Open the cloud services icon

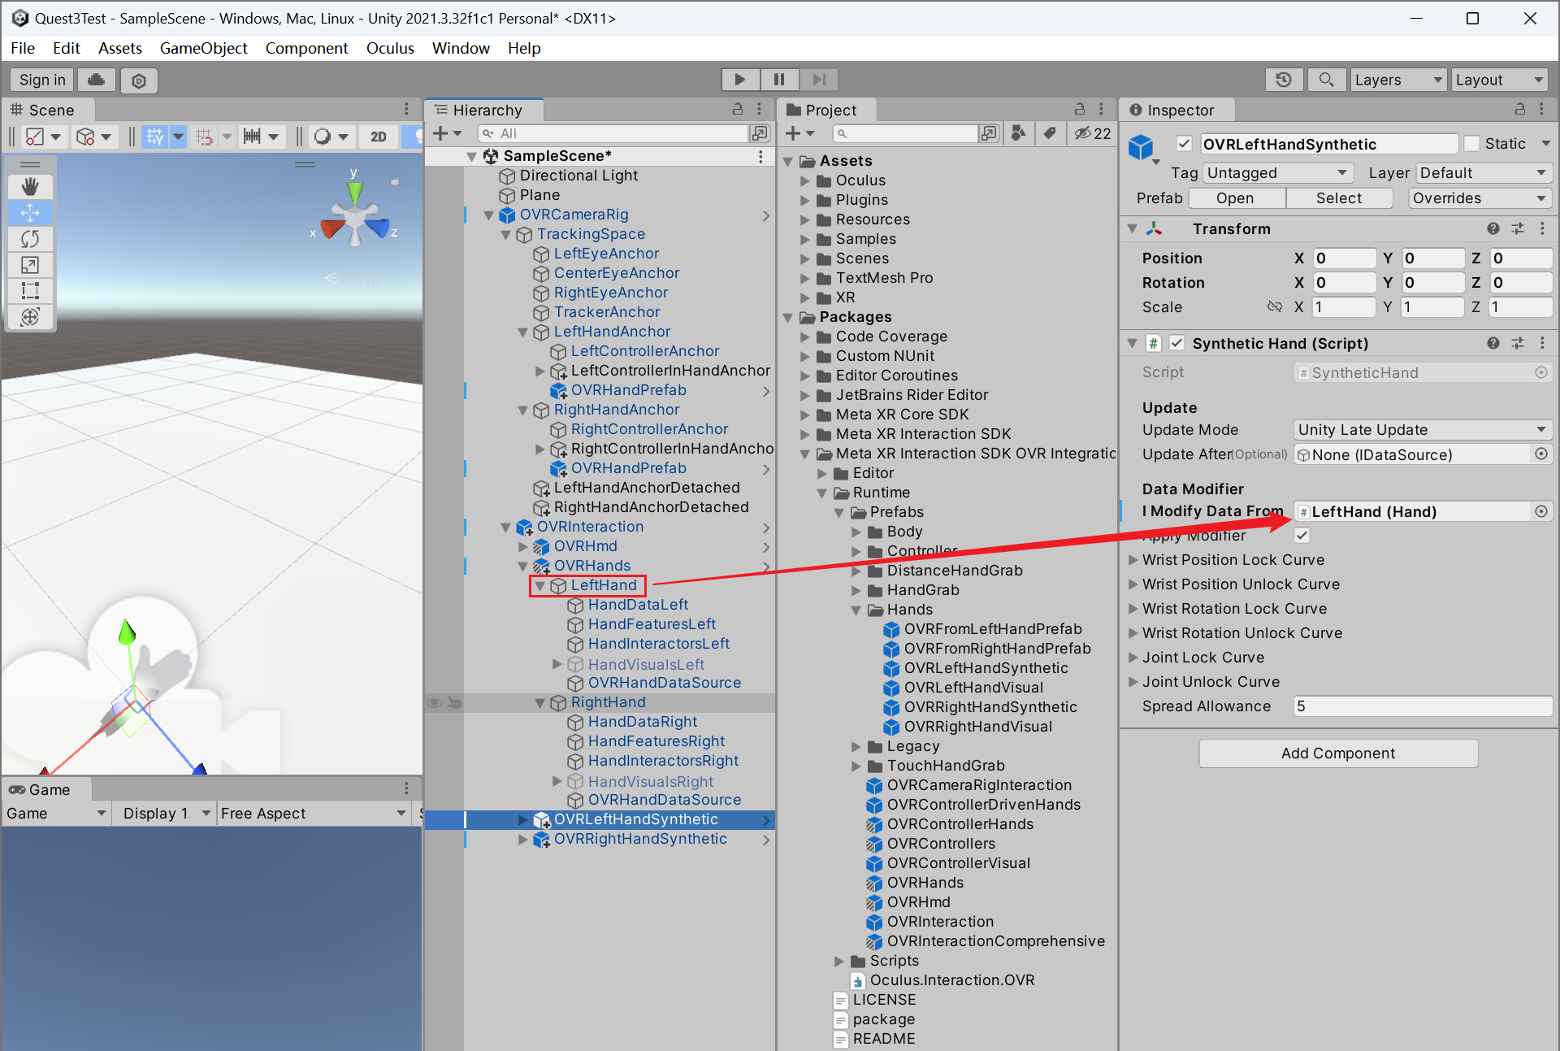(x=96, y=80)
